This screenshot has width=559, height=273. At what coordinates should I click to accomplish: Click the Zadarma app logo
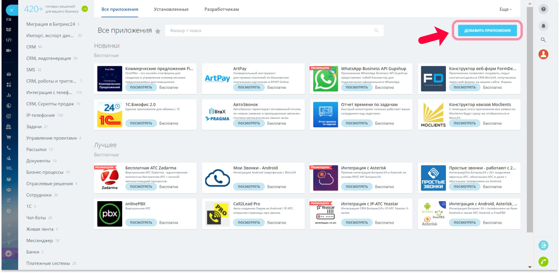[x=110, y=178]
